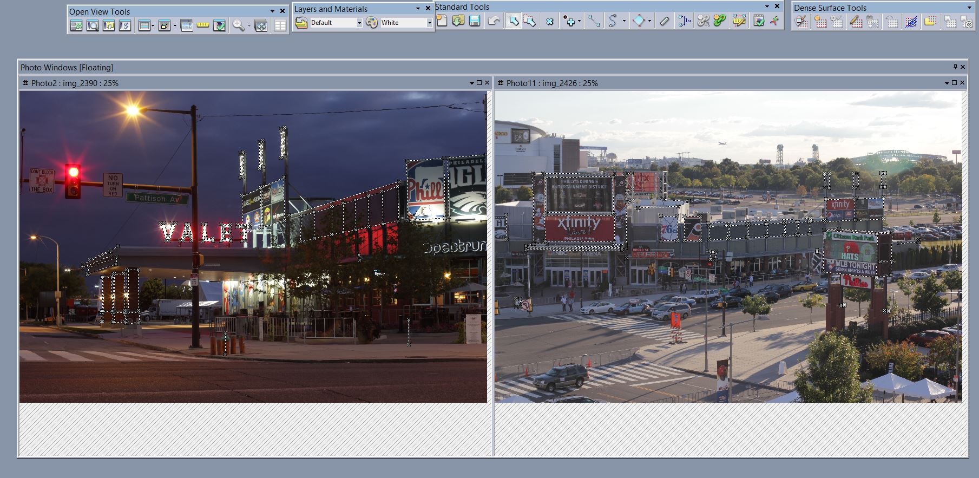Open the yellow ruler measurements view
This screenshot has height=478, width=979.
coord(203,25)
